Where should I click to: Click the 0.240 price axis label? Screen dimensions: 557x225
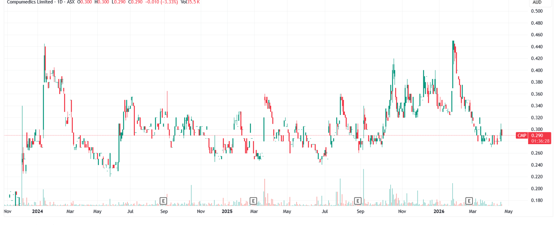[537, 165]
